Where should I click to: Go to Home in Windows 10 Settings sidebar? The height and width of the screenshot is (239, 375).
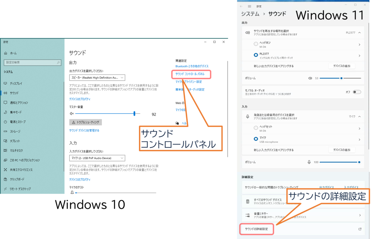pos(13,53)
